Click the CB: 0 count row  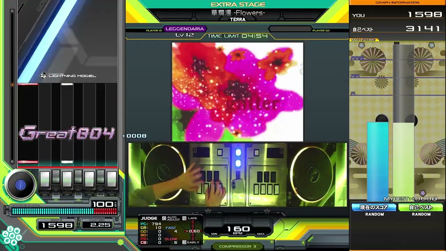pos(151,243)
